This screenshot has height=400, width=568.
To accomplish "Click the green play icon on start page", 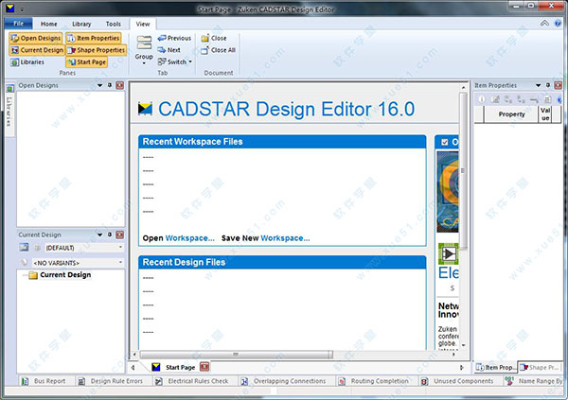I will (x=449, y=253).
